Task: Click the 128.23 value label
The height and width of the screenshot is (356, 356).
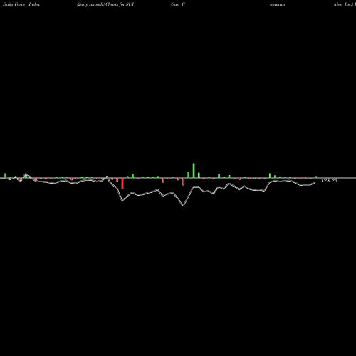Action: (x=329, y=181)
